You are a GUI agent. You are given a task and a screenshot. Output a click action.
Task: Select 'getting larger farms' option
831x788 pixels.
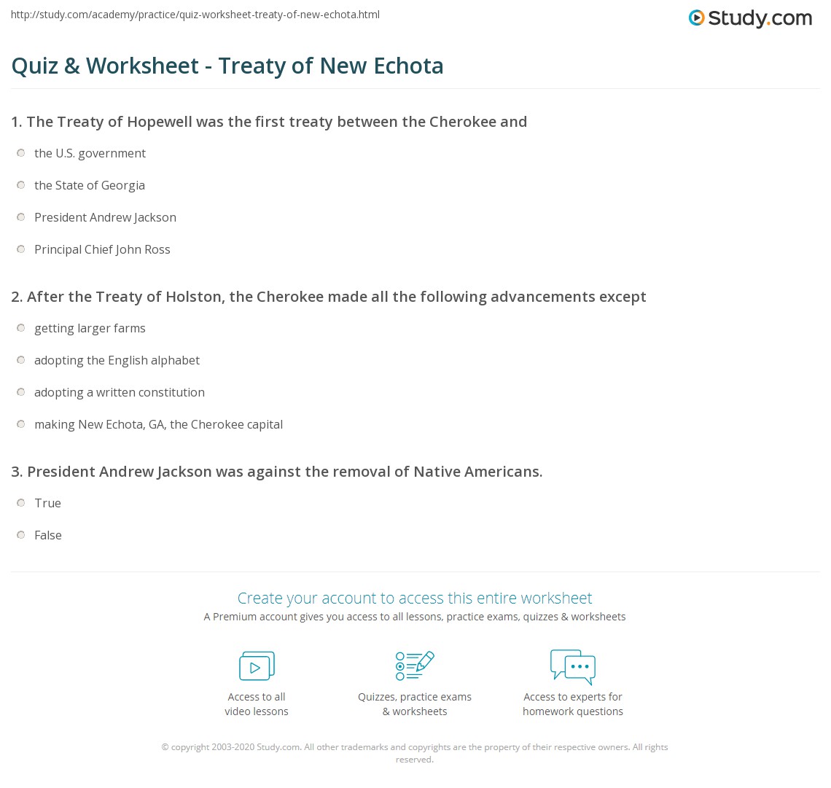pos(21,328)
